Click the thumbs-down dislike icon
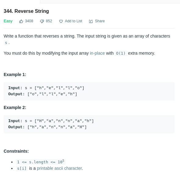Viewport: 180px width, 178px height. 42,21
